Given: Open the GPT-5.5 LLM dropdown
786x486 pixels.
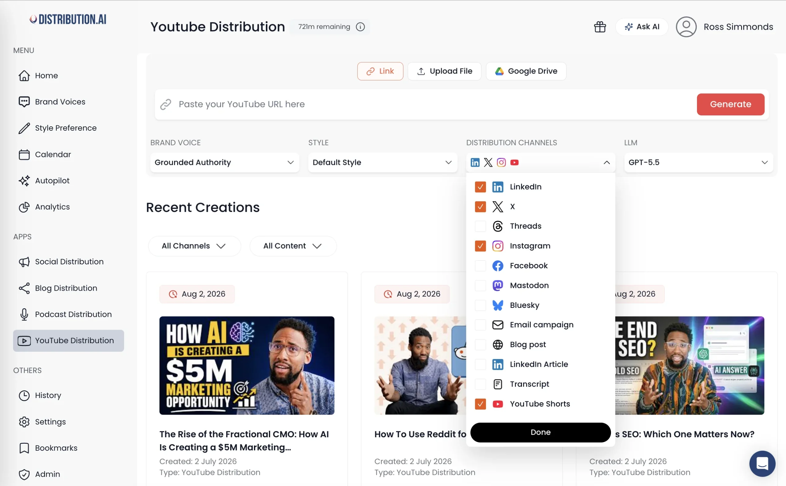Looking at the screenshot, I should (x=698, y=162).
